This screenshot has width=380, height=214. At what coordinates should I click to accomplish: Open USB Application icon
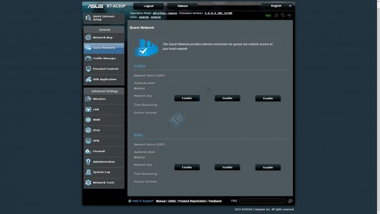tap(88, 80)
